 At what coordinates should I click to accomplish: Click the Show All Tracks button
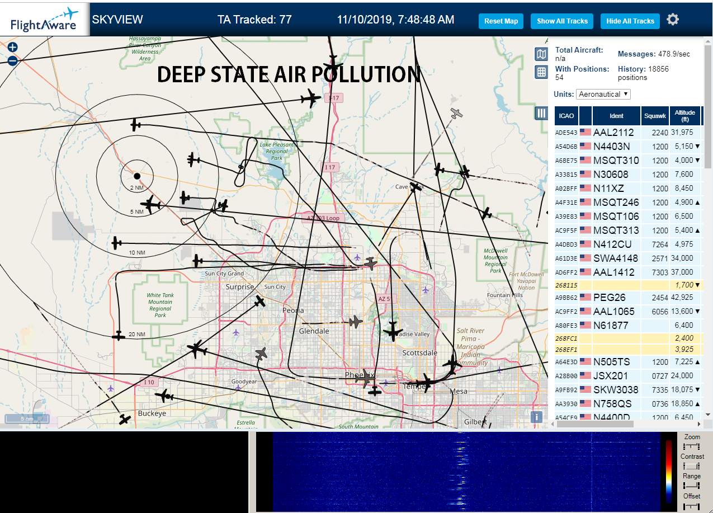pos(562,21)
